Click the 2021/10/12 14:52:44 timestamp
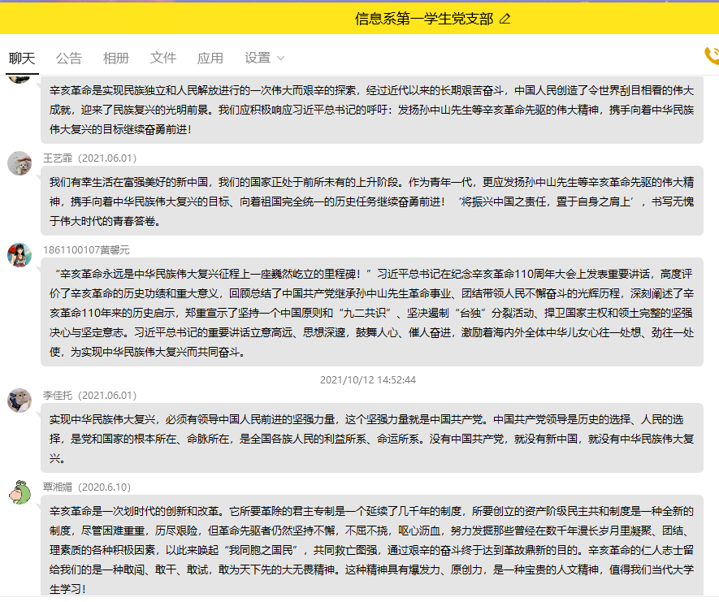 [368, 379]
